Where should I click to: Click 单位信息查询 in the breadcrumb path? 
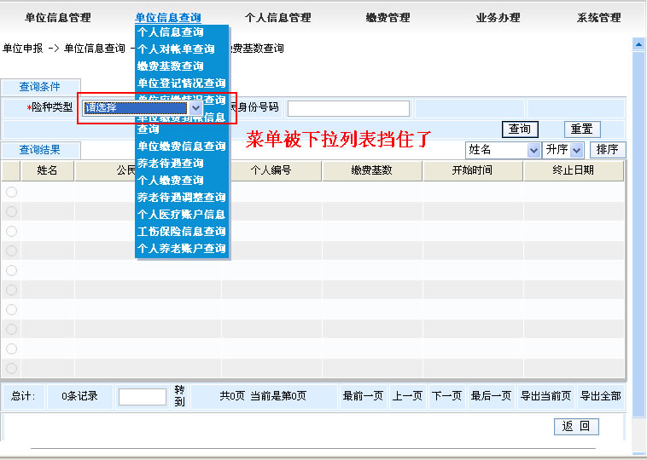point(95,49)
